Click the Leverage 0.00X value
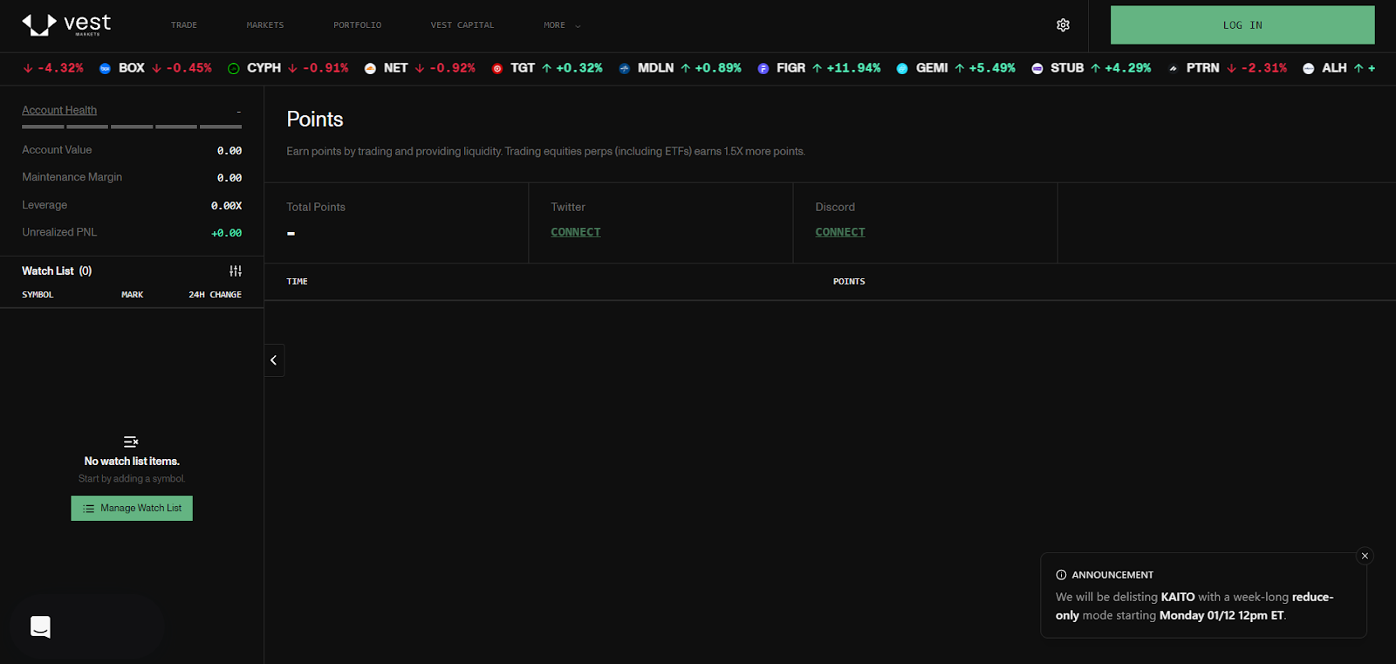This screenshot has height=664, width=1396. [x=227, y=206]
